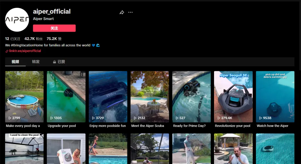Click play icon on 2799-view video
301x164 pixels.
[x=10, y=118]
